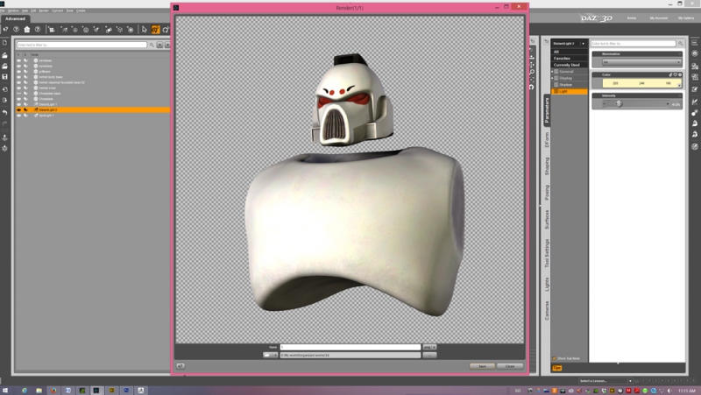Screen dimensions: 701x395
Task: Click the Save Scene floppy disk icon
Action: pos(5,77)
